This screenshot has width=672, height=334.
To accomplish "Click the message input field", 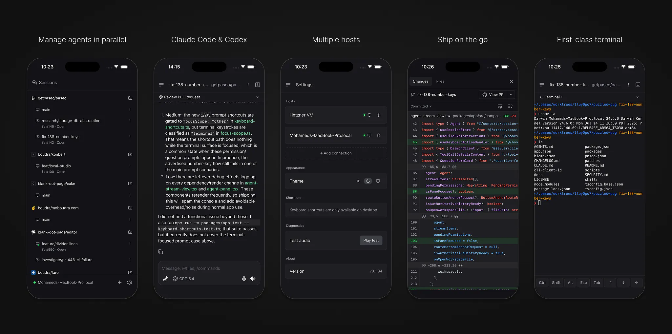I will (x=209, y=268).
